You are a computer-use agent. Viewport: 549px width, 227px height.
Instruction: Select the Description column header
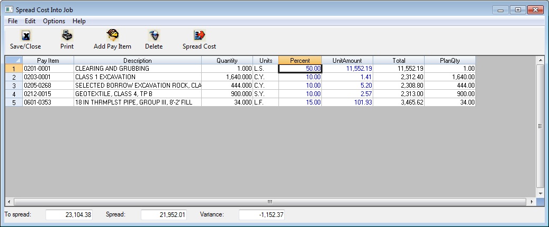pyautogui.click(x=138, y=60)
